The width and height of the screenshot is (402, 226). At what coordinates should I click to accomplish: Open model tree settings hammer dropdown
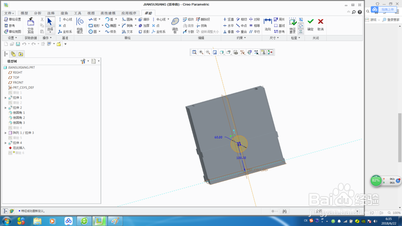pos(84,61)
